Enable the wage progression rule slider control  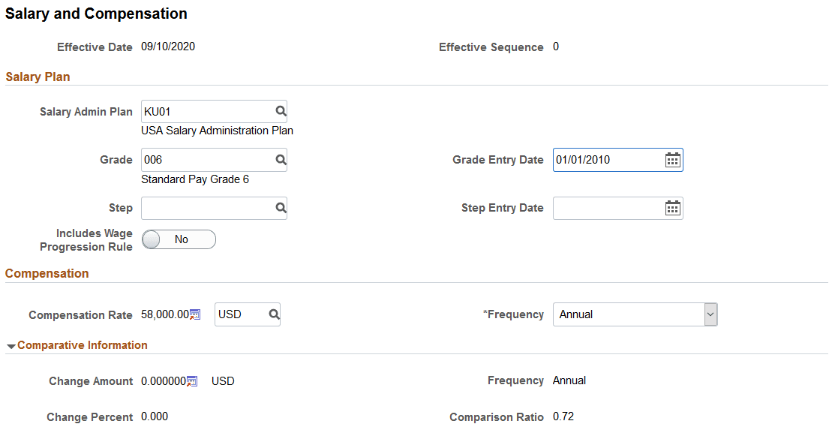179,239
